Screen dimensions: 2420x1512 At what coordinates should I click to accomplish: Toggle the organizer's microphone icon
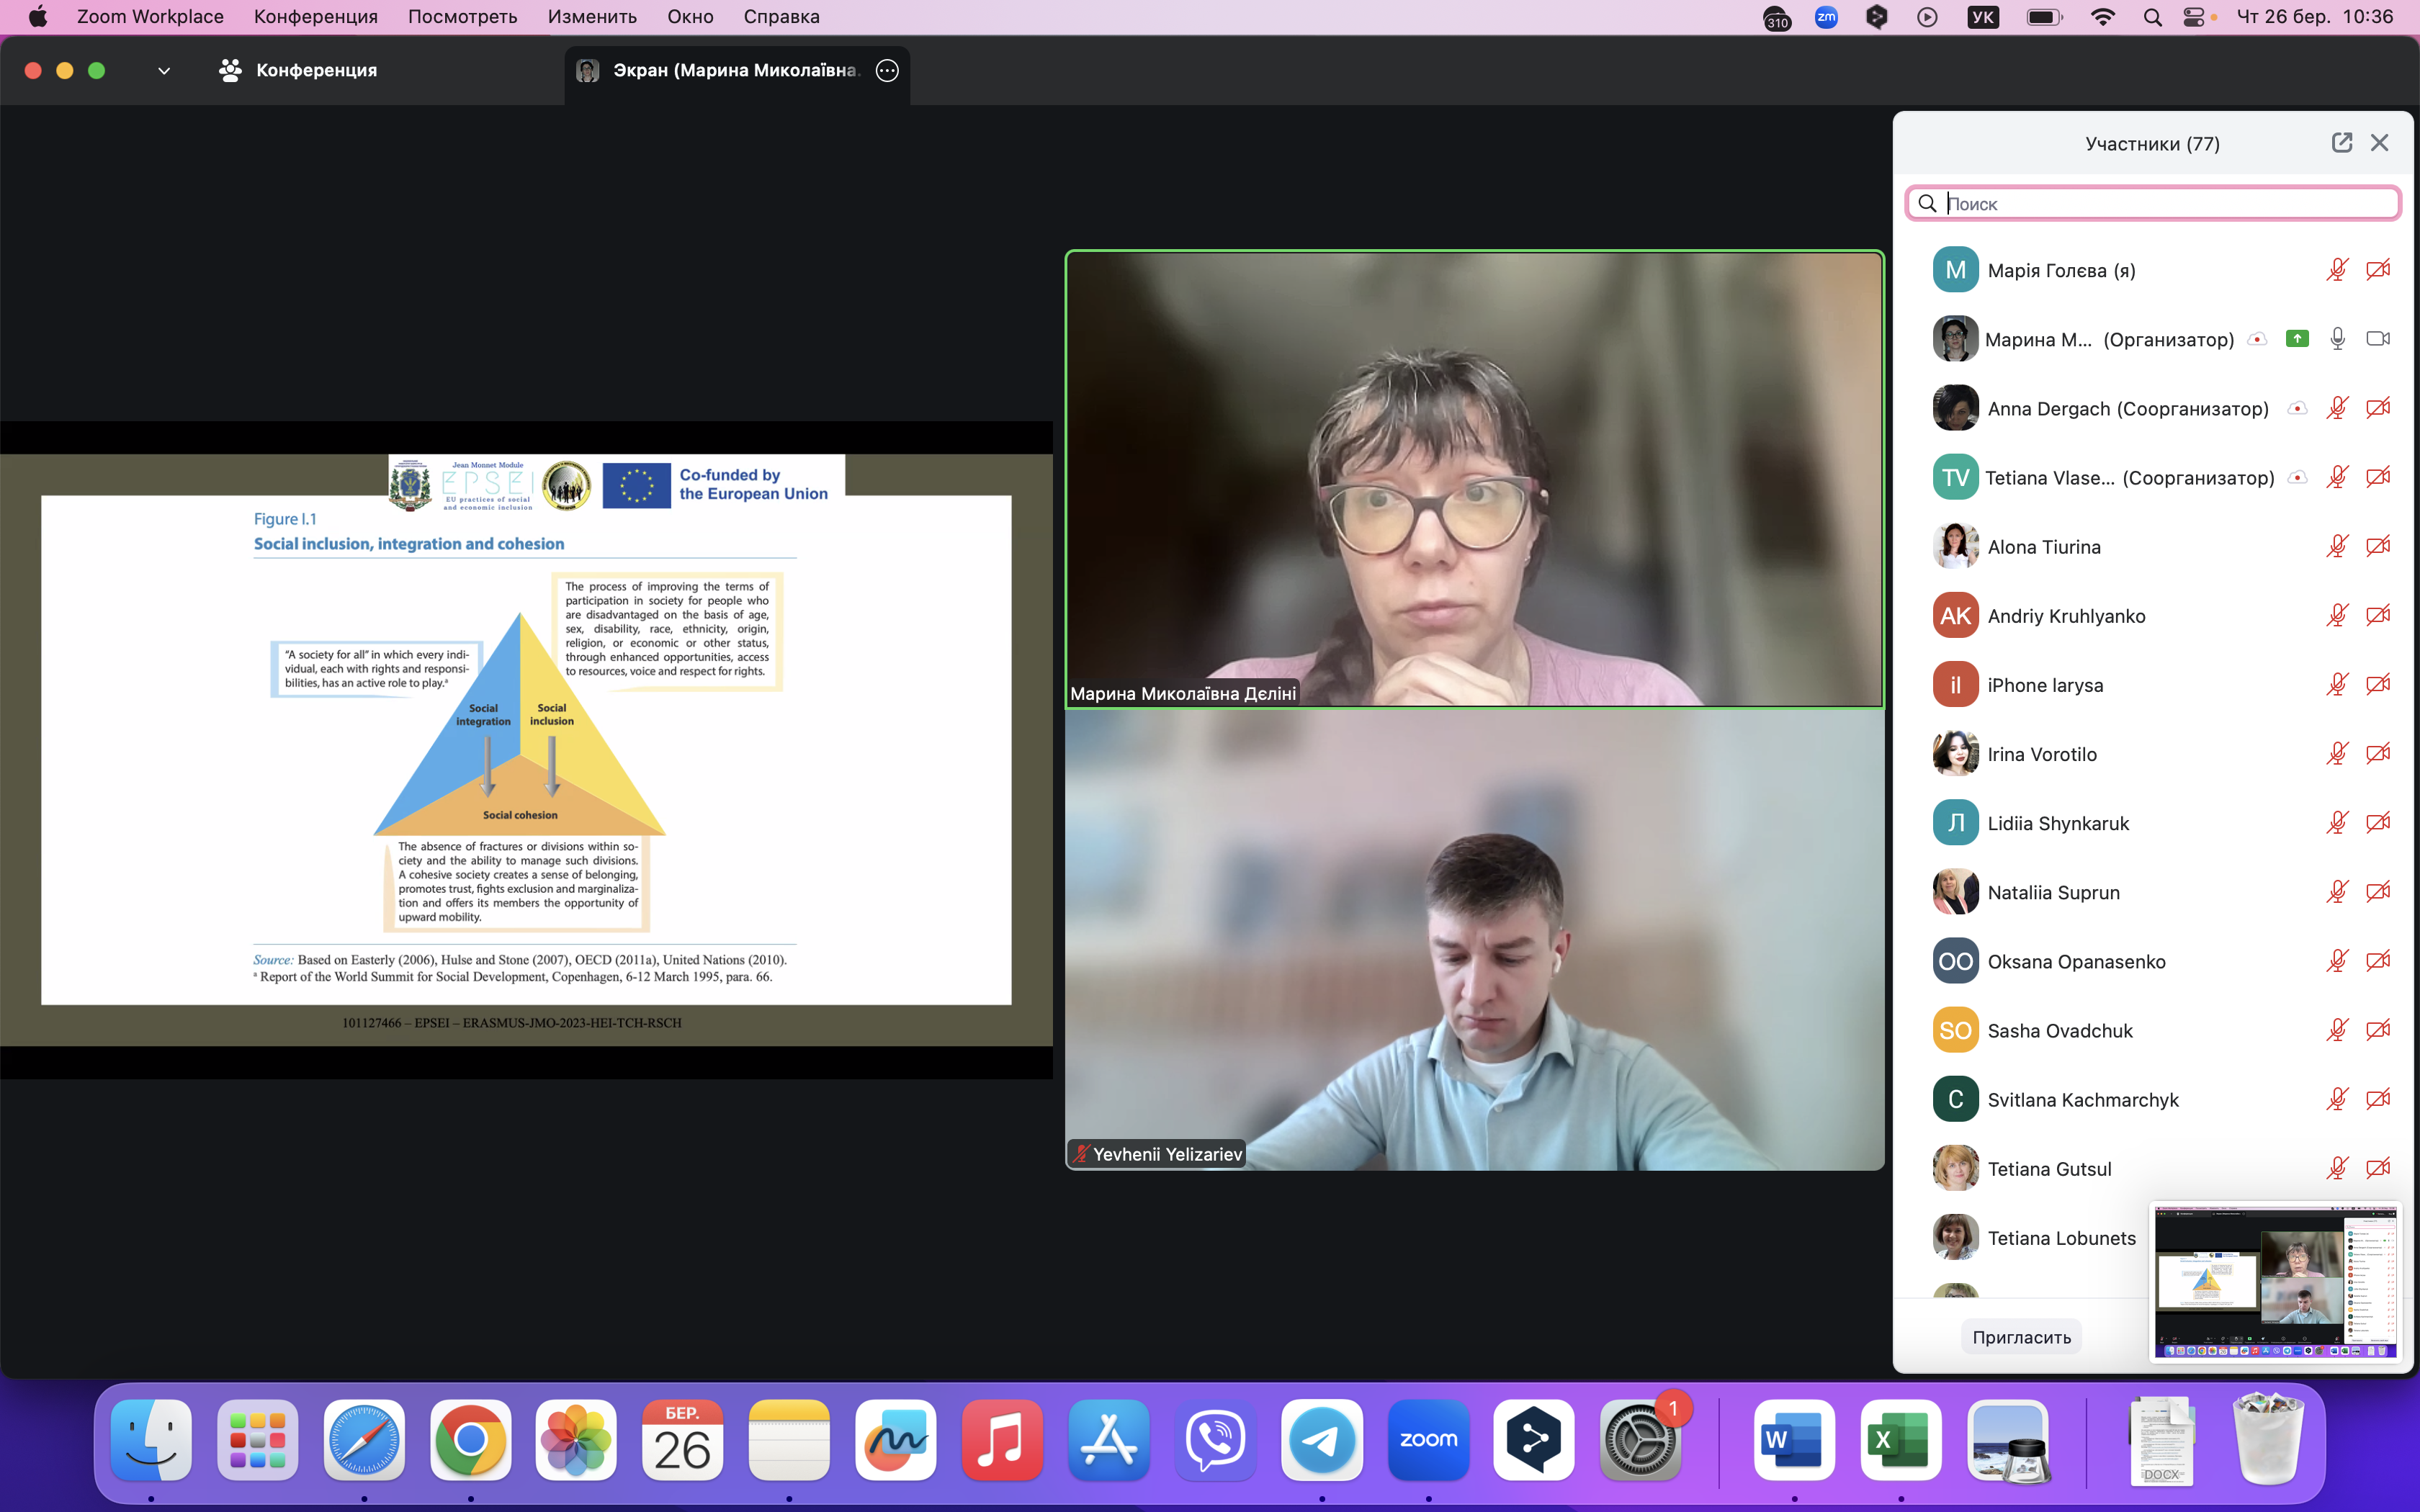2337,339
